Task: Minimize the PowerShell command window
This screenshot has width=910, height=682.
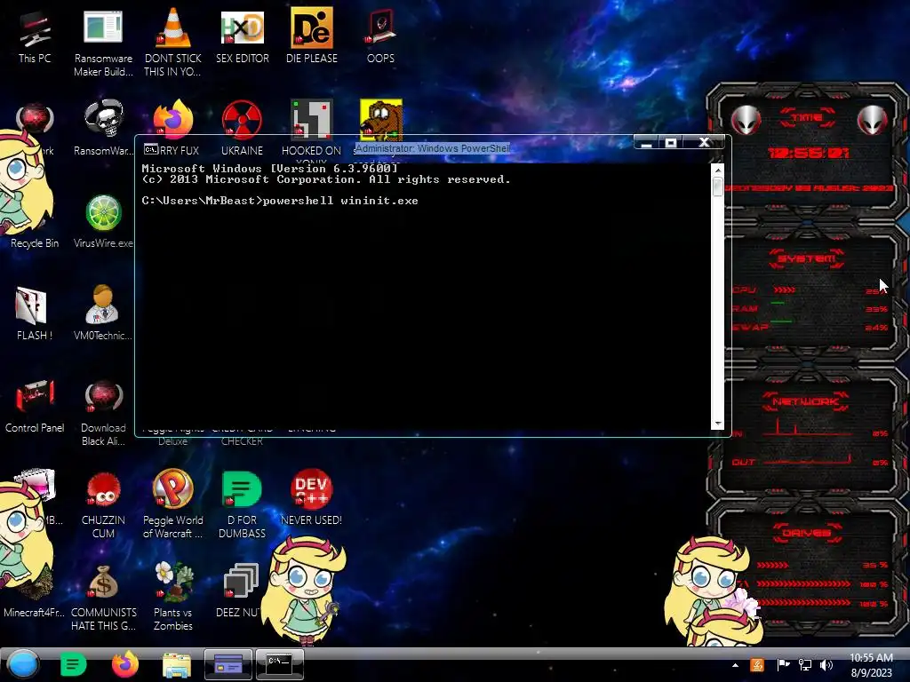Action: pos(647,143)
